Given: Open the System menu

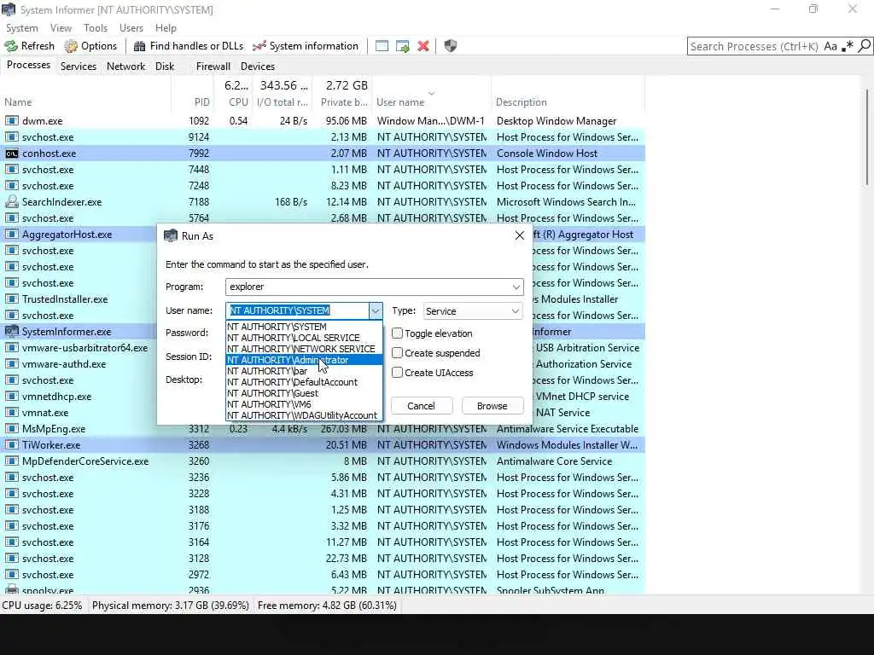Looking at the screenshot, I should click(21, 28).
